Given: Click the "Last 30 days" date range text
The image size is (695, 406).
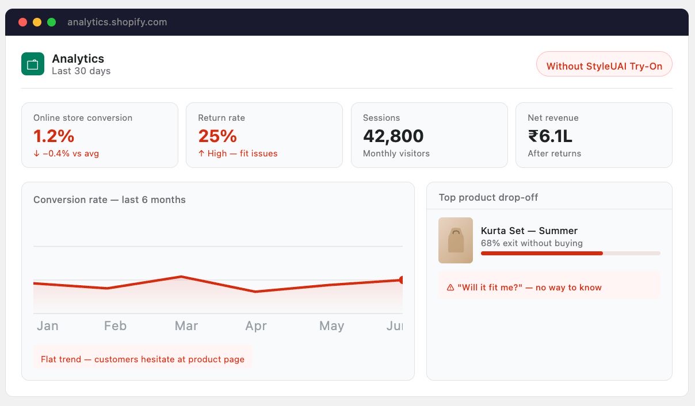Looking at the screenshot, I should point(81,71).
